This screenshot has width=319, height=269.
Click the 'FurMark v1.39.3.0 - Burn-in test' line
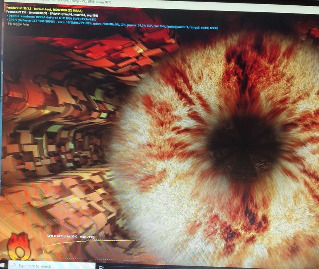(44, 9)
